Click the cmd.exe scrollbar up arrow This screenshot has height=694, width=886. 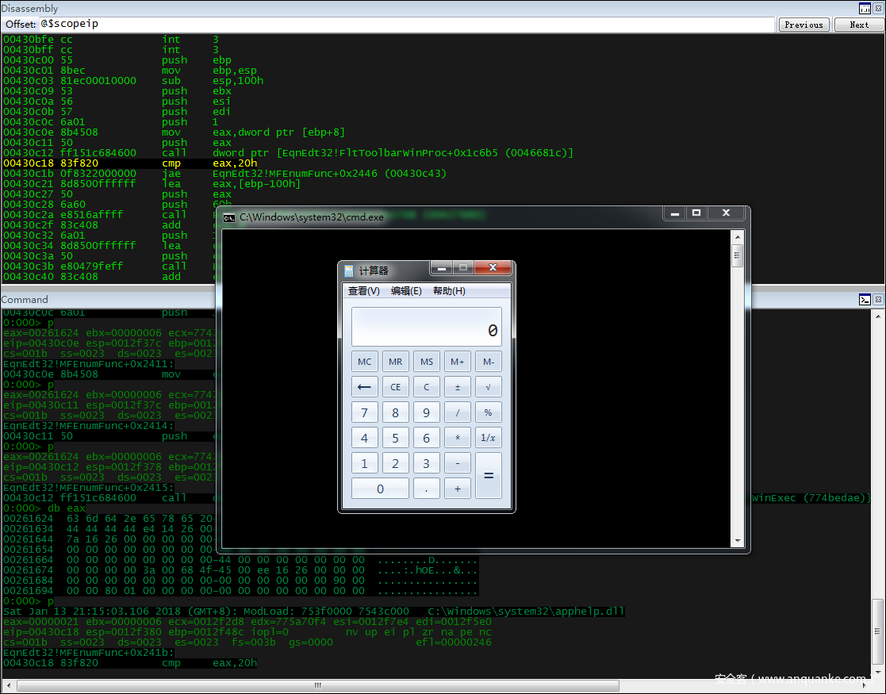[x=738, y=236]
